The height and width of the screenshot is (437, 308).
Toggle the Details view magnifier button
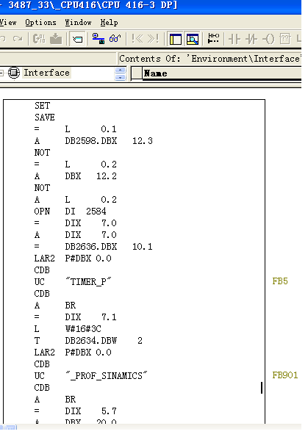[x=193, y=39]
